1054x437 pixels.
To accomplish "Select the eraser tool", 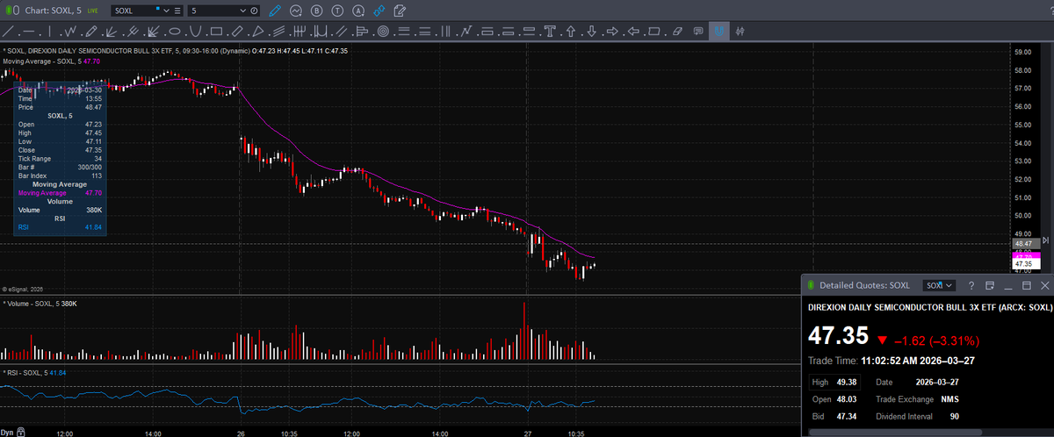I will tap(676, 32).
